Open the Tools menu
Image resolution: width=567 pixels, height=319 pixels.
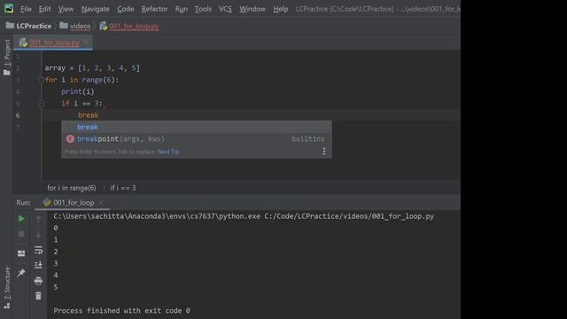pos(203,9)
